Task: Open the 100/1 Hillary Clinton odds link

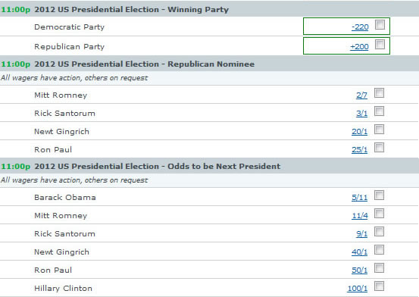Action: pos(358,289)
